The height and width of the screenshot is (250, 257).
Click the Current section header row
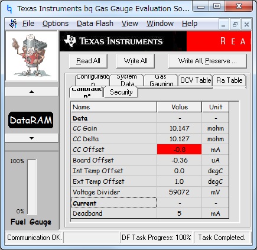150,203
